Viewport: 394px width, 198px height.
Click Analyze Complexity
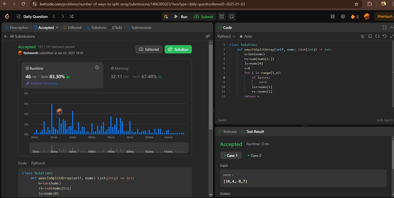(x=42, y=83)
